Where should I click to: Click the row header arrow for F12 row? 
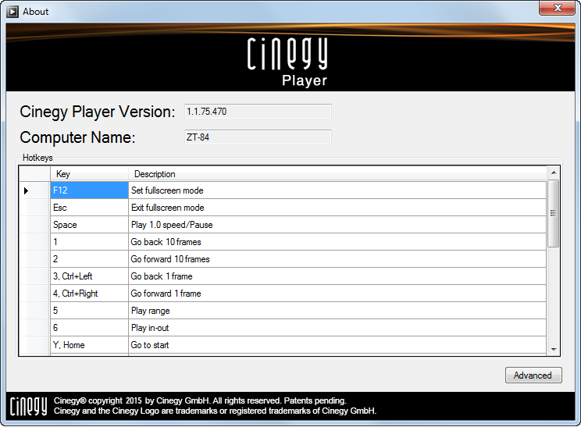tap(34, 190)
